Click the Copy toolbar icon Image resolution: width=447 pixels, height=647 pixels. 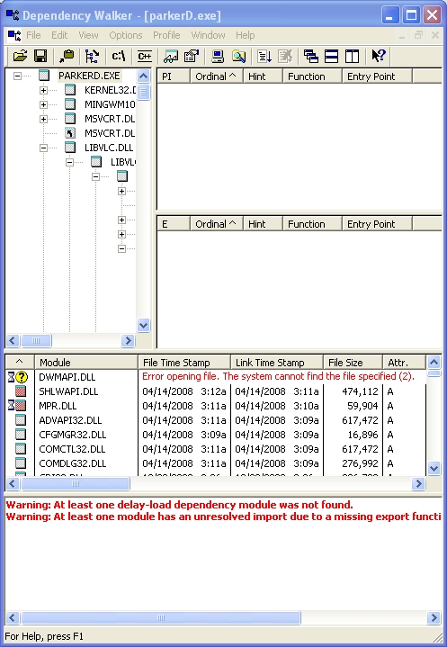(66, 56)
